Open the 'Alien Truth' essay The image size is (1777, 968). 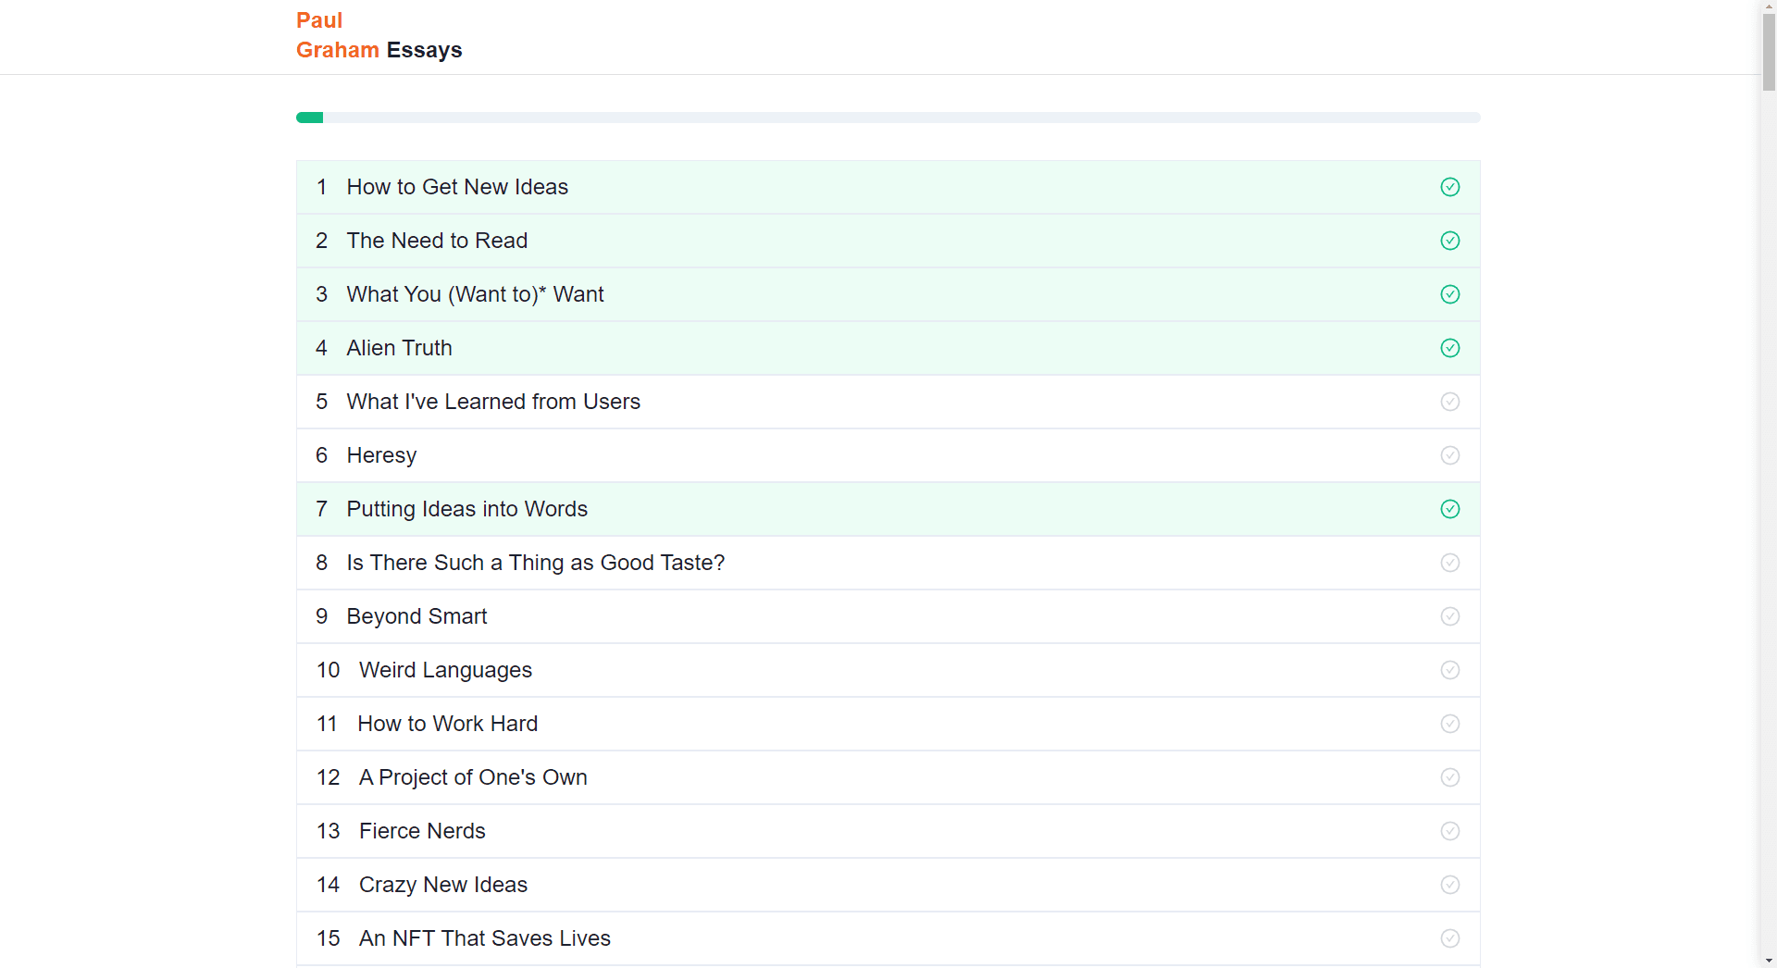tap(399, 348)
